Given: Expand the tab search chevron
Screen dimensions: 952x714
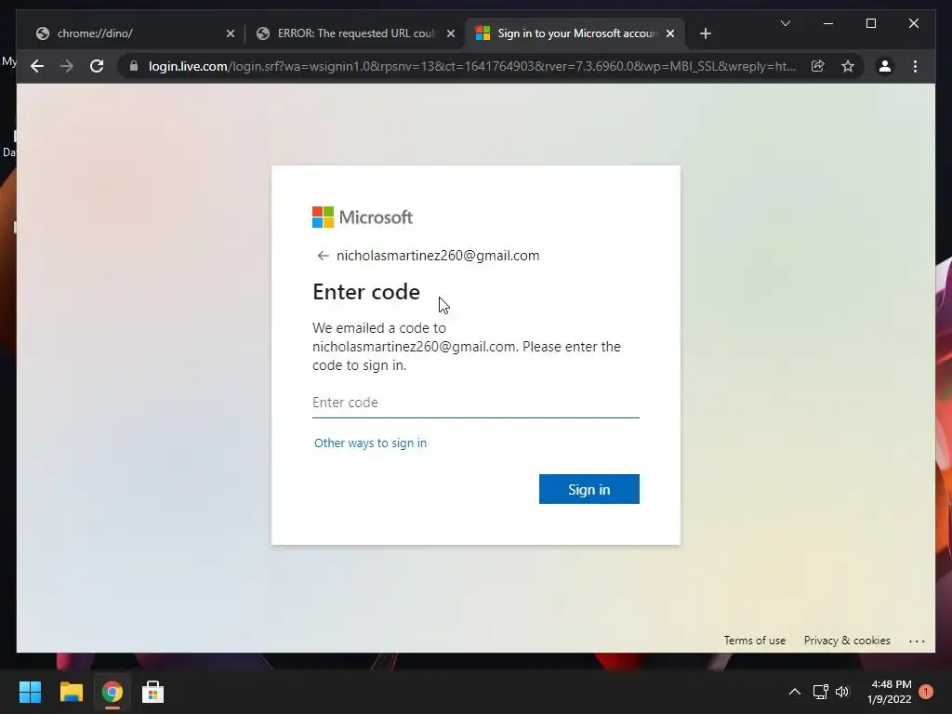Looking at the screenshot, I should click(x=785, y=23).
